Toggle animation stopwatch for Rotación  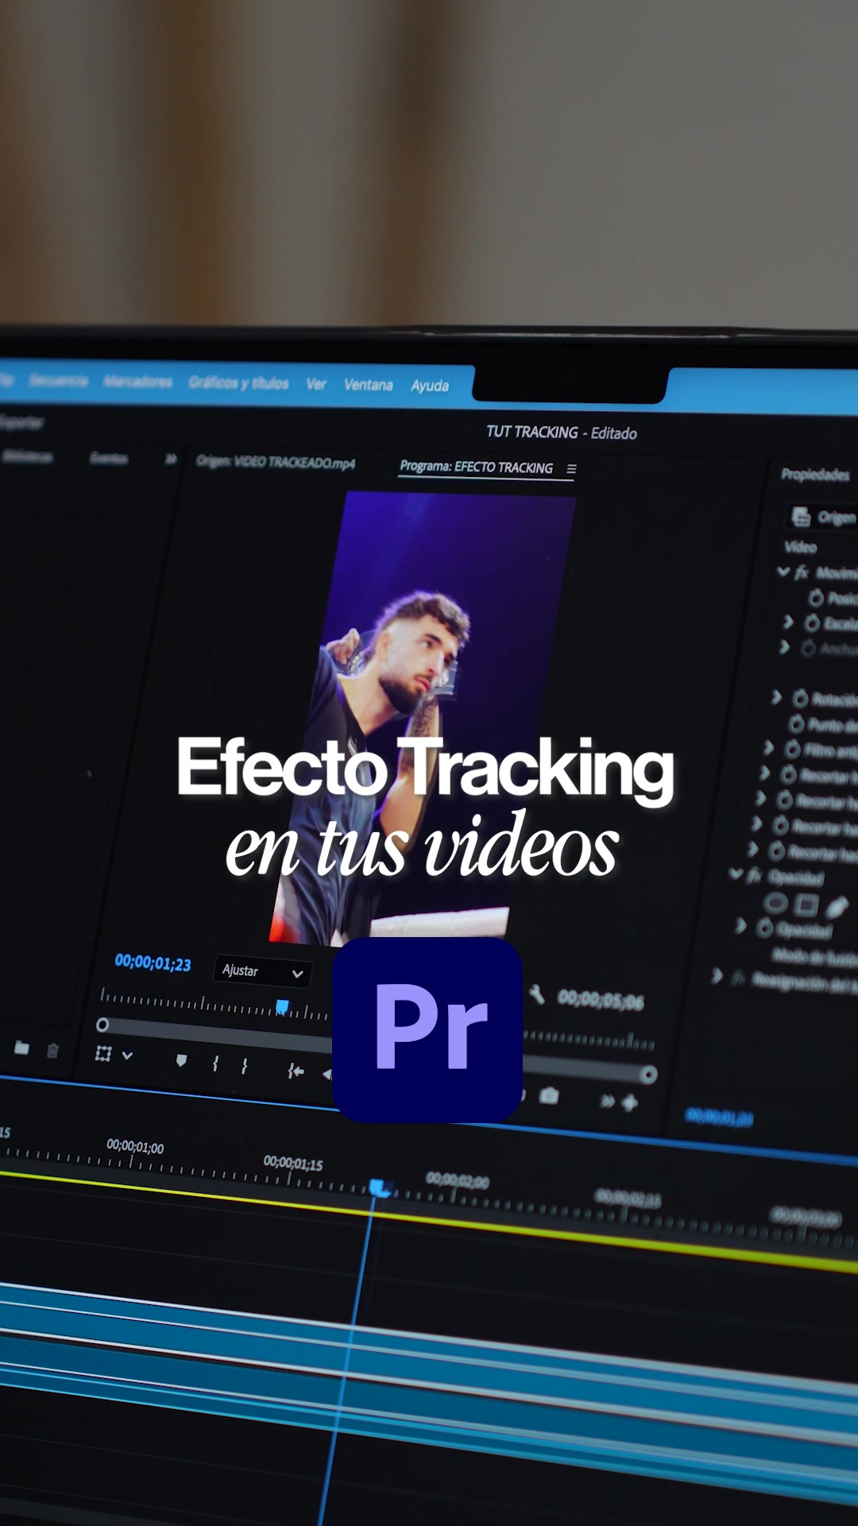coord(800,699)
